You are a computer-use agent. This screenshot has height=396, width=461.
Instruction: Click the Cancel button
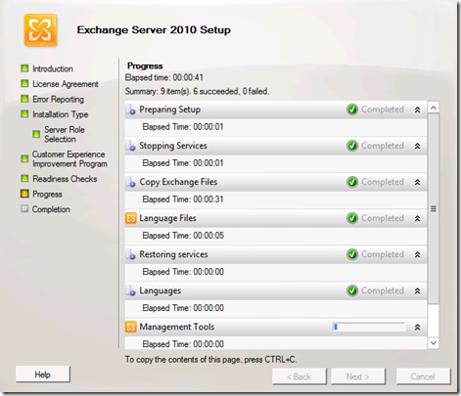point(423,376)
